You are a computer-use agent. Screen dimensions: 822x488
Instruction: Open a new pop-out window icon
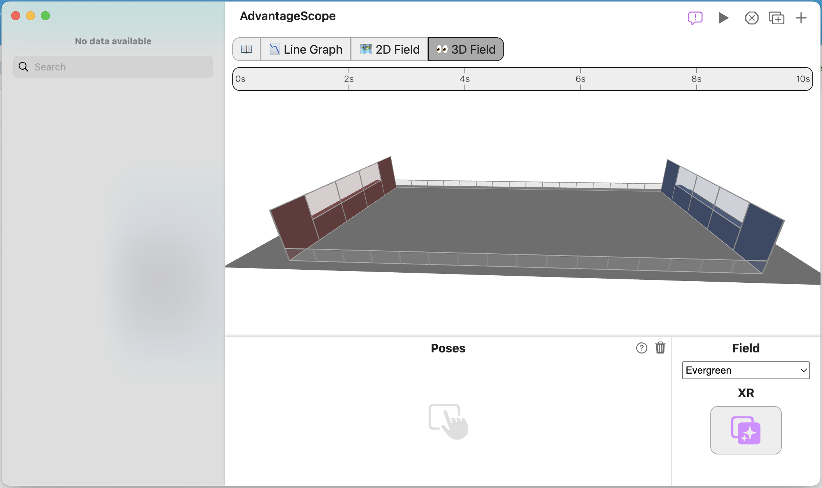coord(776,18)
